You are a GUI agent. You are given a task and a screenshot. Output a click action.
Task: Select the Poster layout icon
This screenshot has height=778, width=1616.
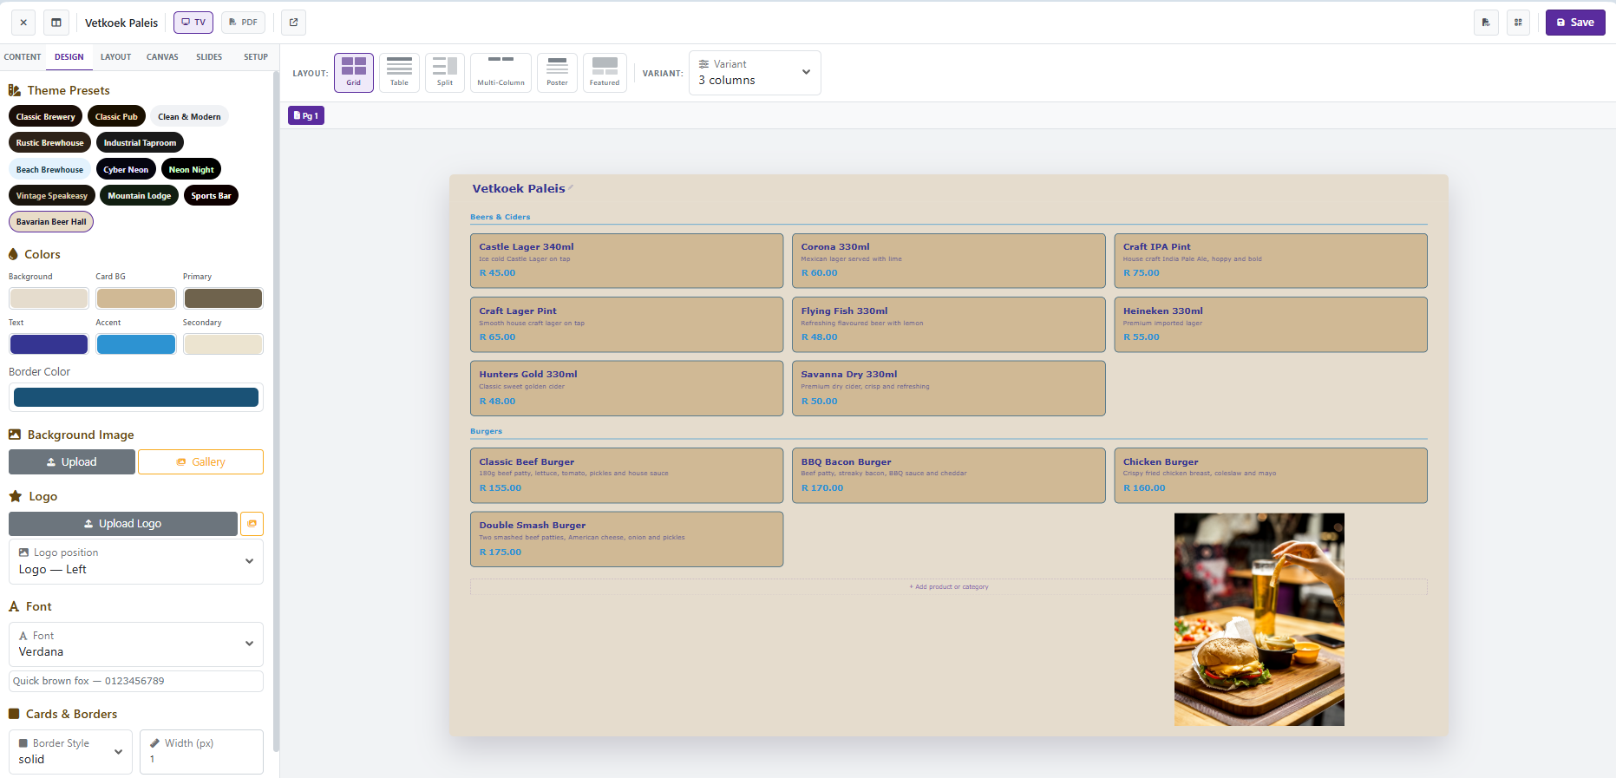557,73
